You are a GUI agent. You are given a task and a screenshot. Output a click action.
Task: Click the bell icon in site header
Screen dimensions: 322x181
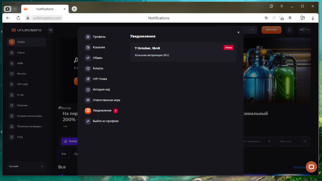(x=289, y=30)
